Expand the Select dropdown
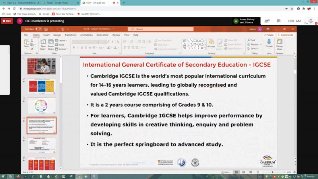This screenshot has width=318, height=179. 253,49
